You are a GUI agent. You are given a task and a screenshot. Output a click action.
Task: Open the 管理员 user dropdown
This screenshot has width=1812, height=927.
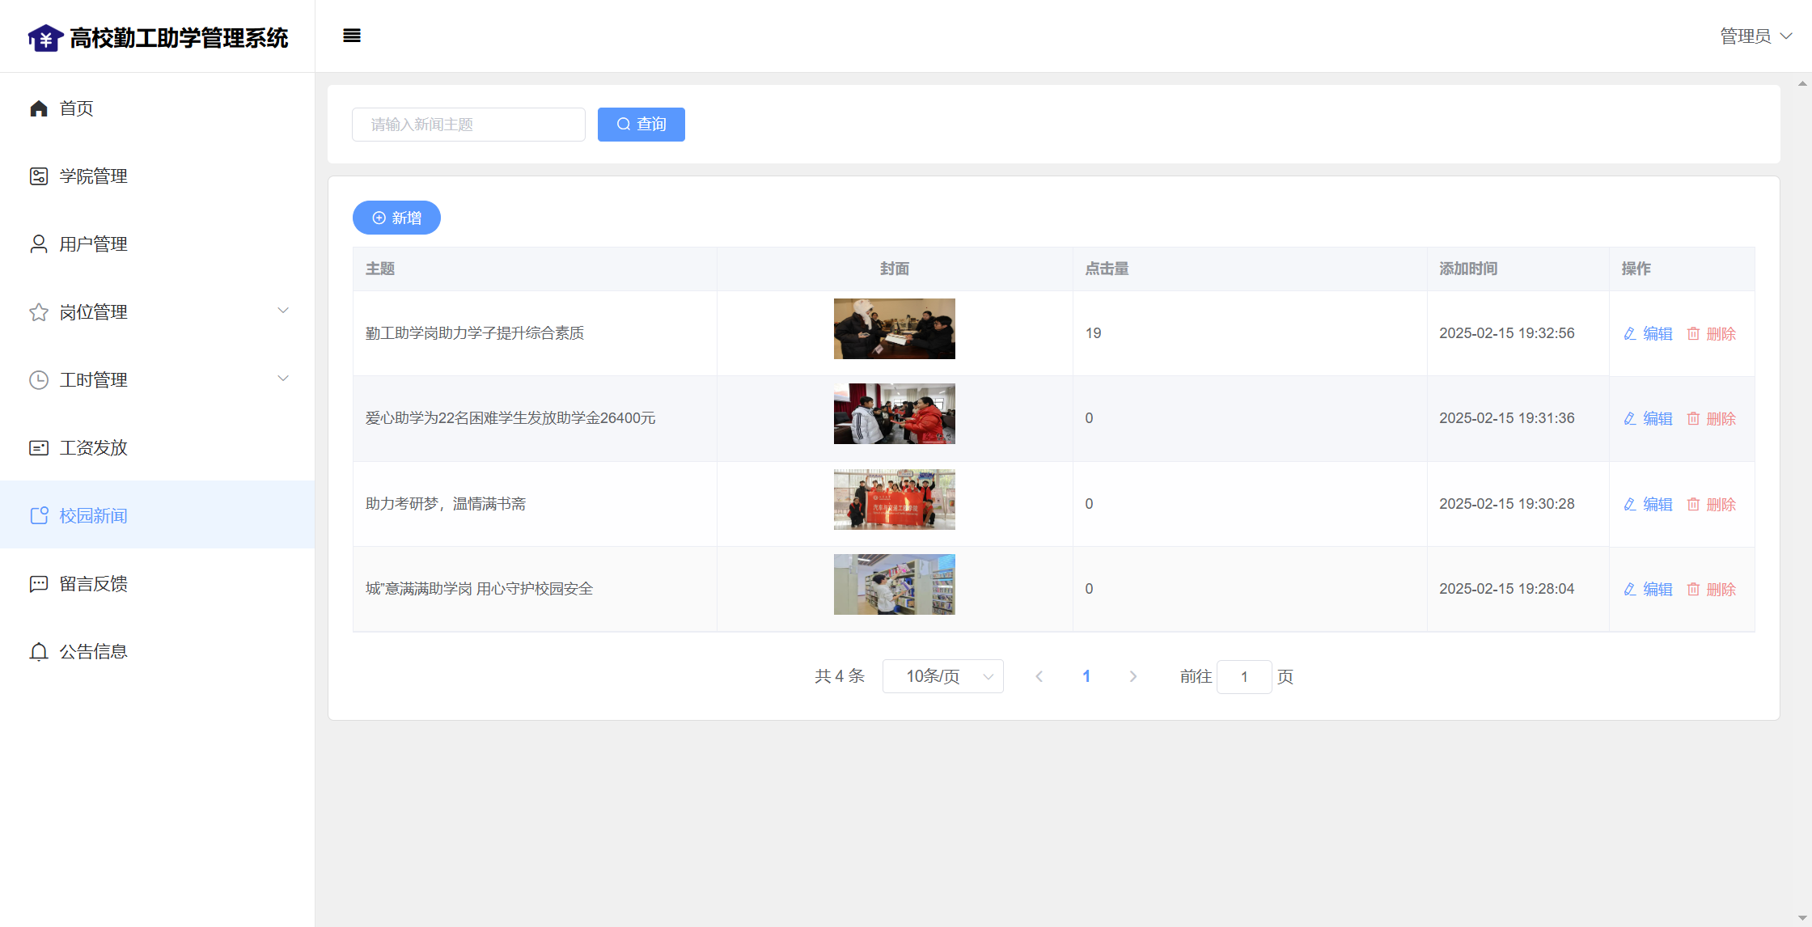point(1755,36)
